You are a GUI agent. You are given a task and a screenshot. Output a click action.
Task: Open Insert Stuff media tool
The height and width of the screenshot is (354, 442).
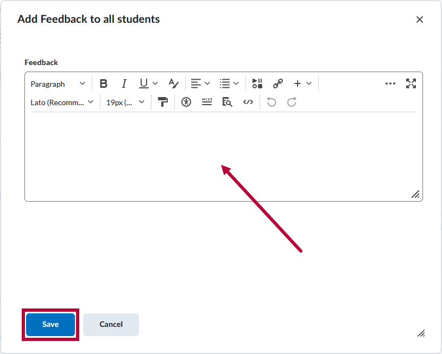click(x=257, y=83)
